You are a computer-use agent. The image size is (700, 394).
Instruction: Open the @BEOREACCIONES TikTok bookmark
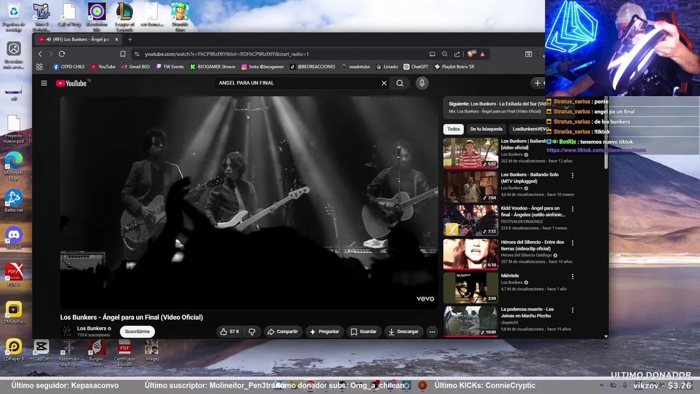[x=313, y=67]
